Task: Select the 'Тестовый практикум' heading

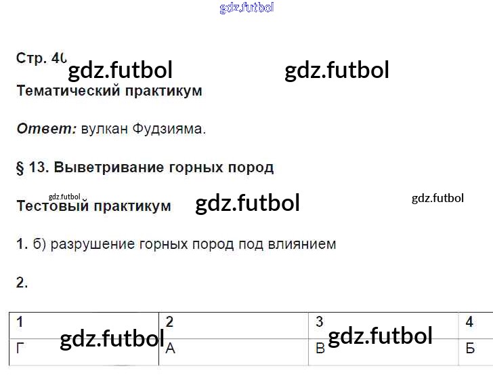Action: pos(93,206)
